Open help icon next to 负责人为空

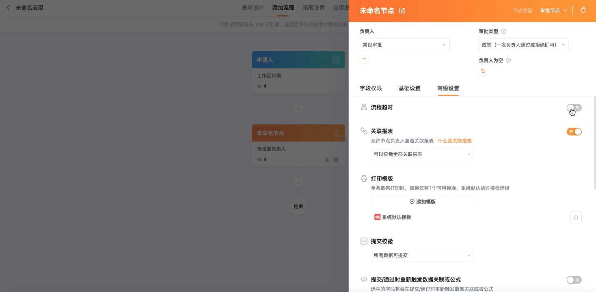click(x=508, y=60)
